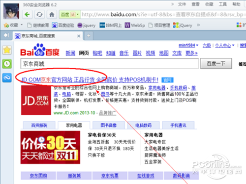Viewport: 246px width, 184px height.
Task: Switch to Baidu 地图 search
Action: [164, 53]
